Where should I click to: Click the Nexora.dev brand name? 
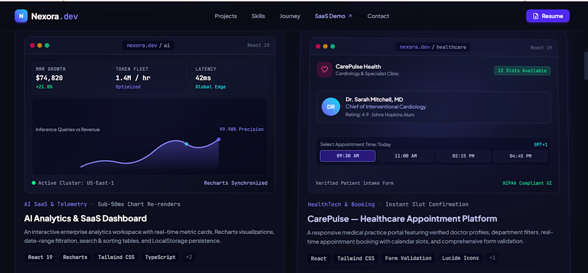[x=55, y=16]
